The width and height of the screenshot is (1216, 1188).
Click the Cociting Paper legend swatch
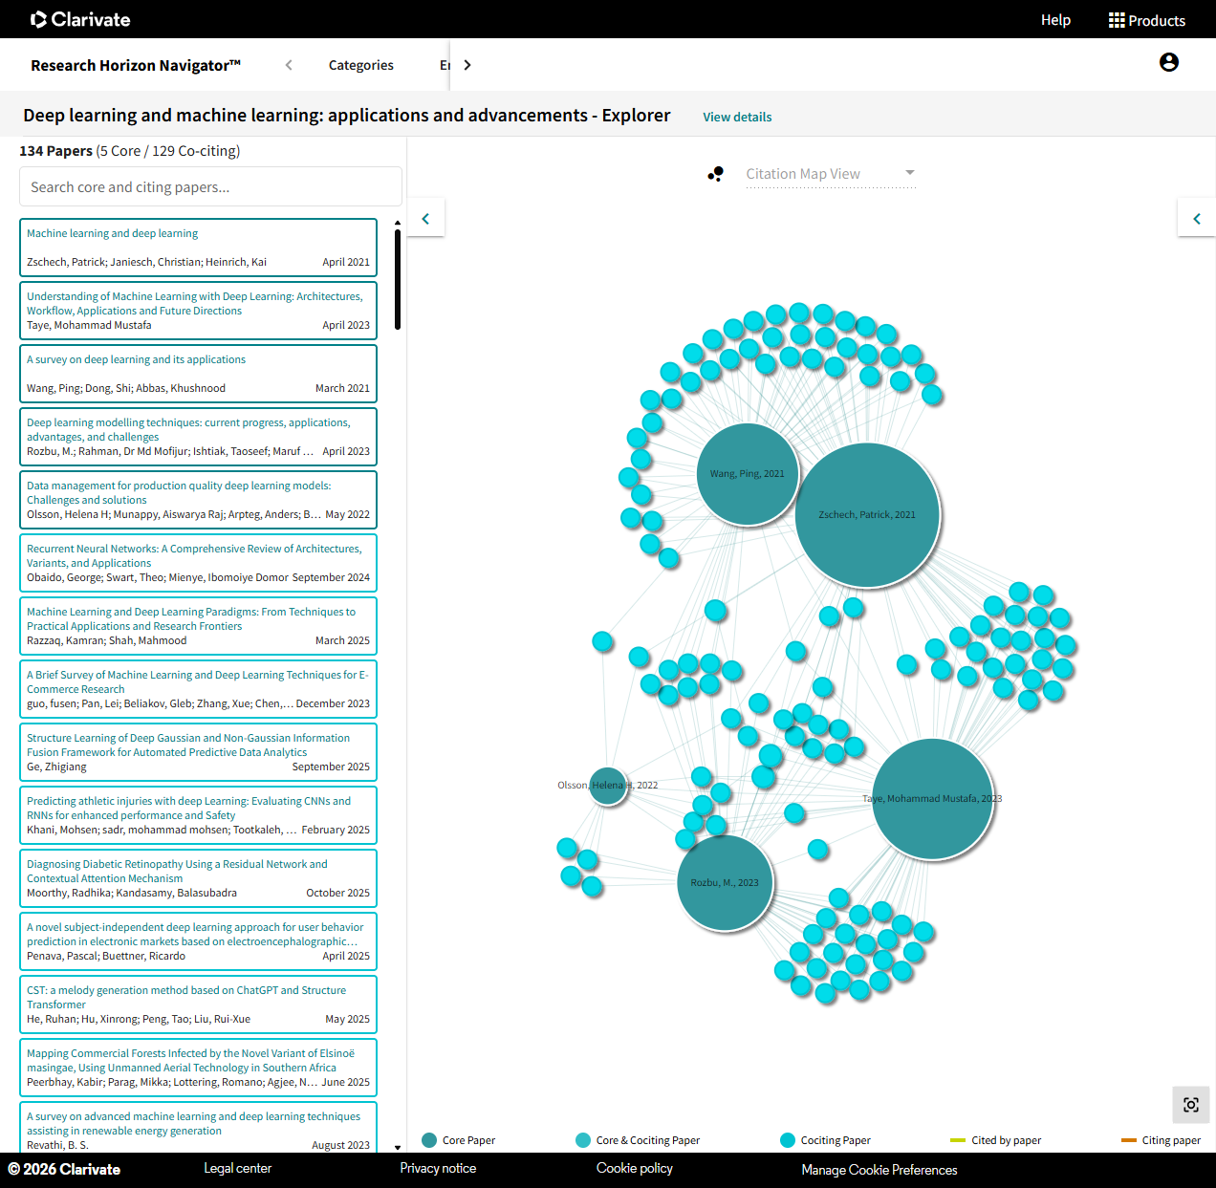click(788, 1140)
